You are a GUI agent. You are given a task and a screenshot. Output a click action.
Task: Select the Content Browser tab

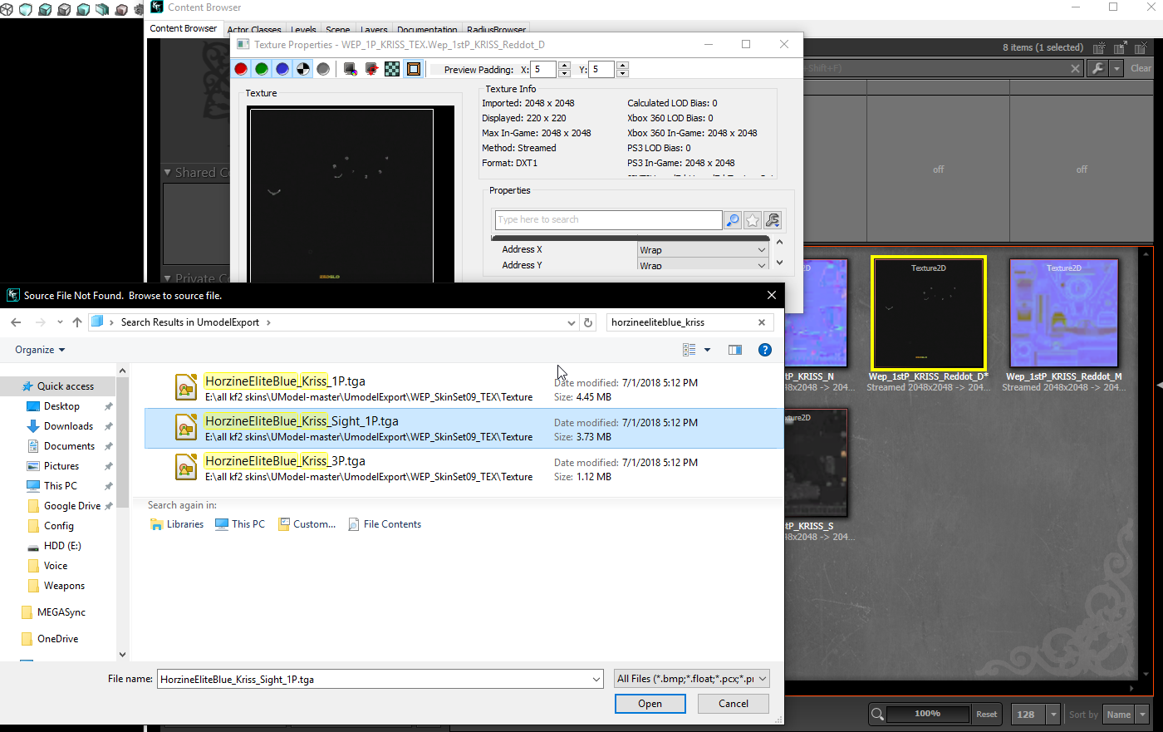(184, 28)
